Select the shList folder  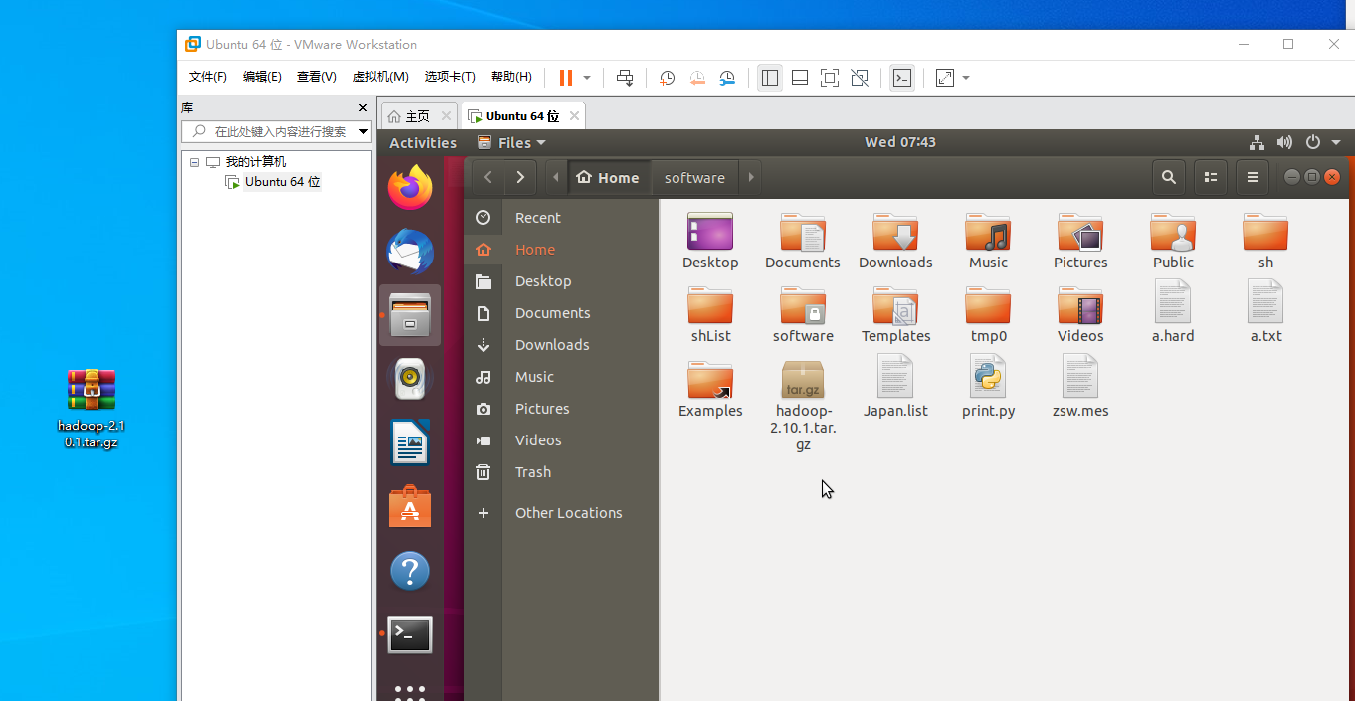tap(710, 314)
